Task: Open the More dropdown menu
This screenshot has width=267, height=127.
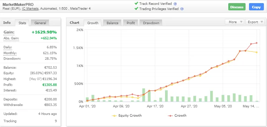Action: [x=234, y=22]
